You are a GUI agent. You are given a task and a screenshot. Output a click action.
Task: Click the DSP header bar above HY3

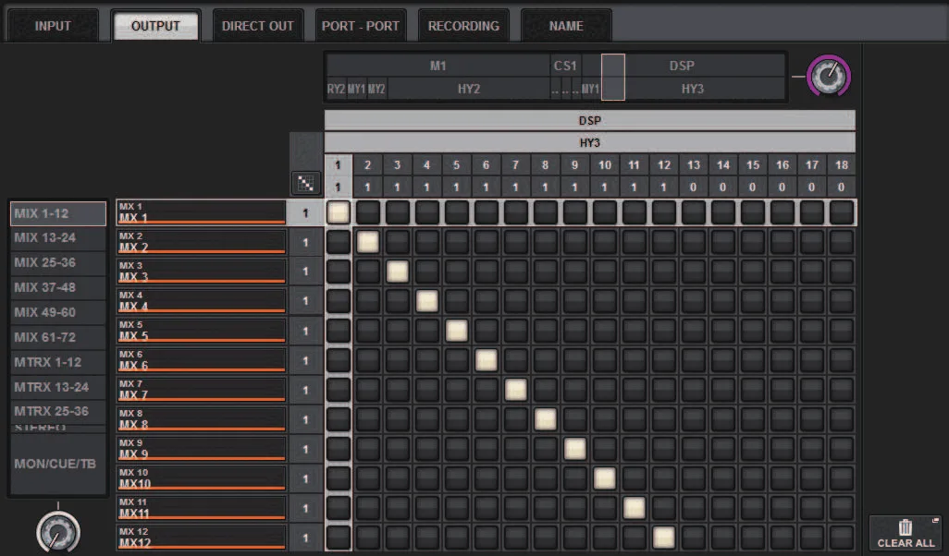[x=590, y=120]
